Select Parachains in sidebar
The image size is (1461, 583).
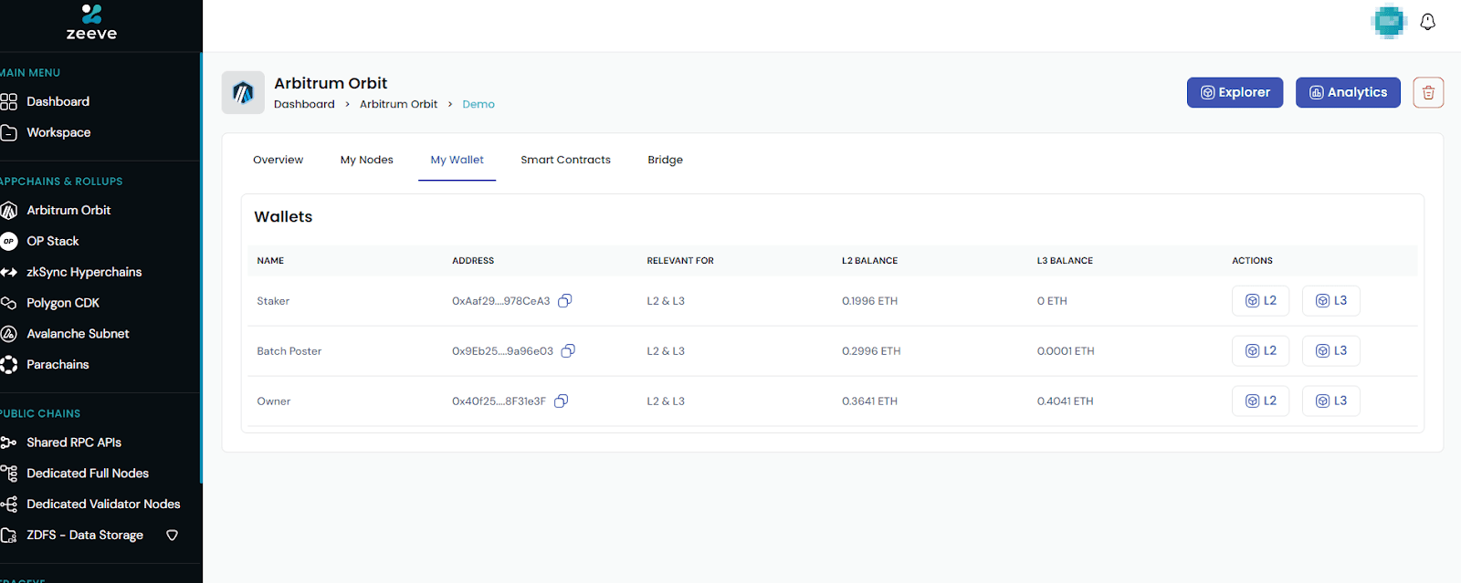(58, 365)
